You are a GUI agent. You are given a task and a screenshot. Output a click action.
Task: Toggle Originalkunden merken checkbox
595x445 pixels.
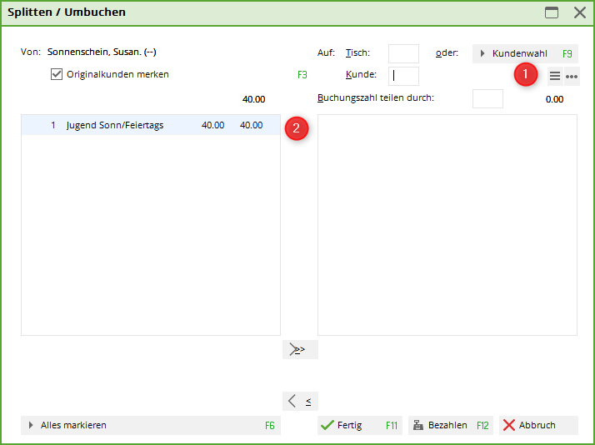pos(57,74)
